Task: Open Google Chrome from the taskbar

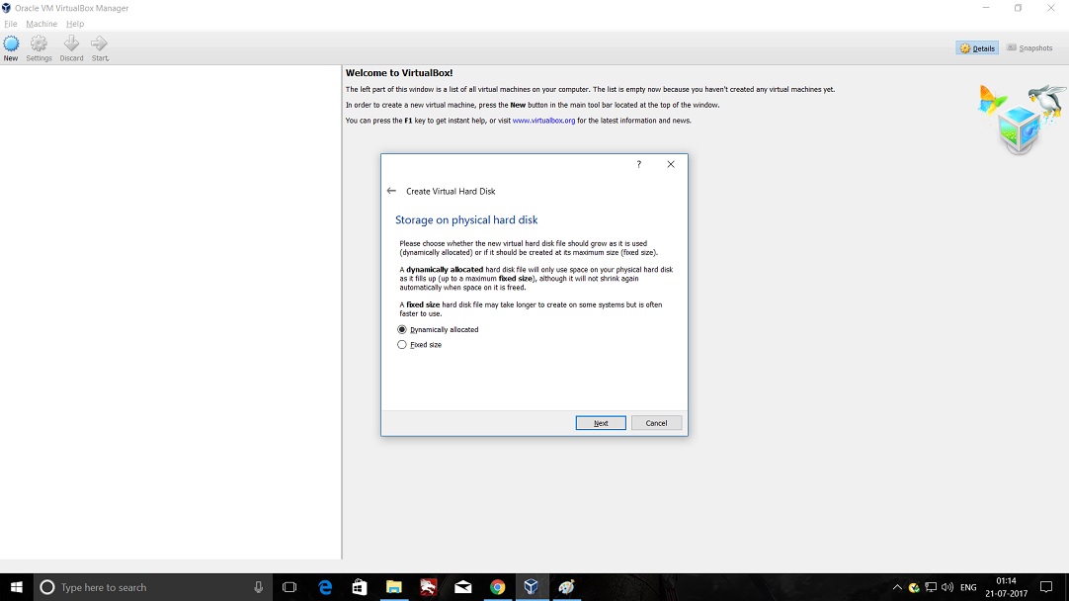Action: pos(497,587)
